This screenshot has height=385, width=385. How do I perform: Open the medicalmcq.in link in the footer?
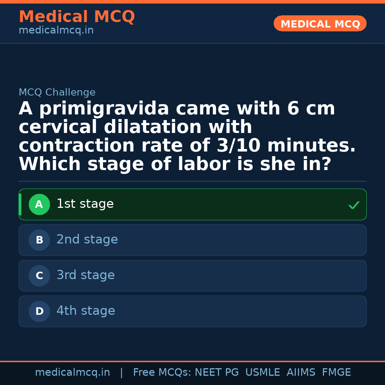(72, 373)
